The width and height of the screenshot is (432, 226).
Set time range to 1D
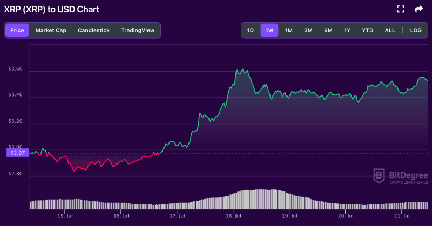tap(251, 30)
